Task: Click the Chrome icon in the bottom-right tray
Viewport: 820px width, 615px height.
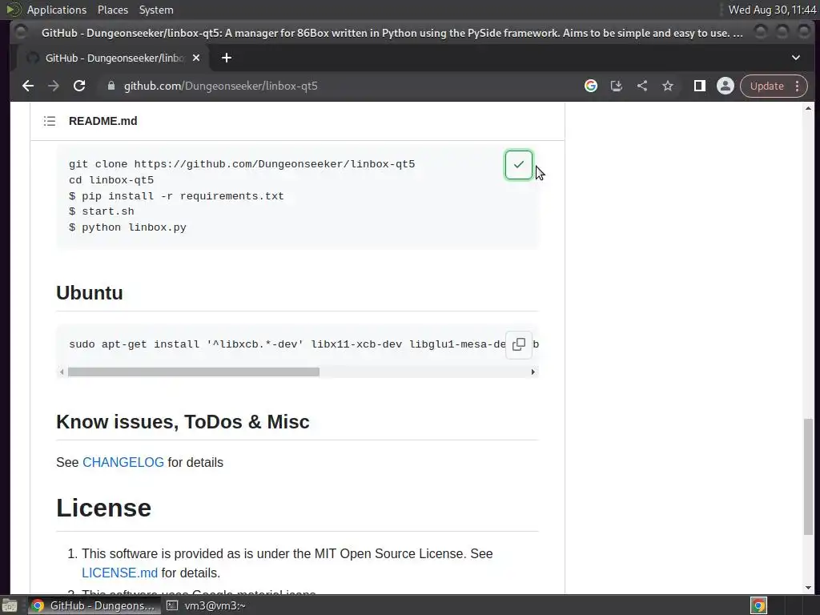Action: 759,605
